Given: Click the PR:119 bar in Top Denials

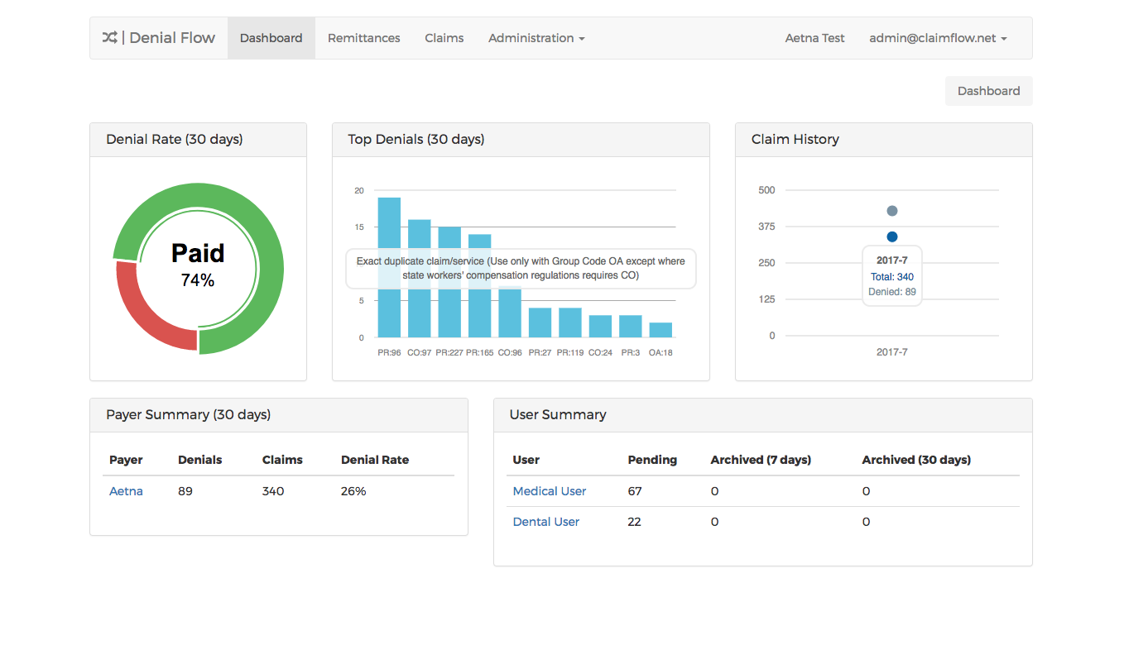Looking at the screenshot, I should coord(569,322).
